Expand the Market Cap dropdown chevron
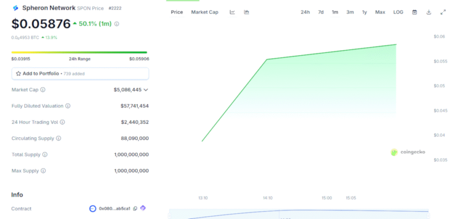This screenshot has height=219, width=466. (146, 90)
